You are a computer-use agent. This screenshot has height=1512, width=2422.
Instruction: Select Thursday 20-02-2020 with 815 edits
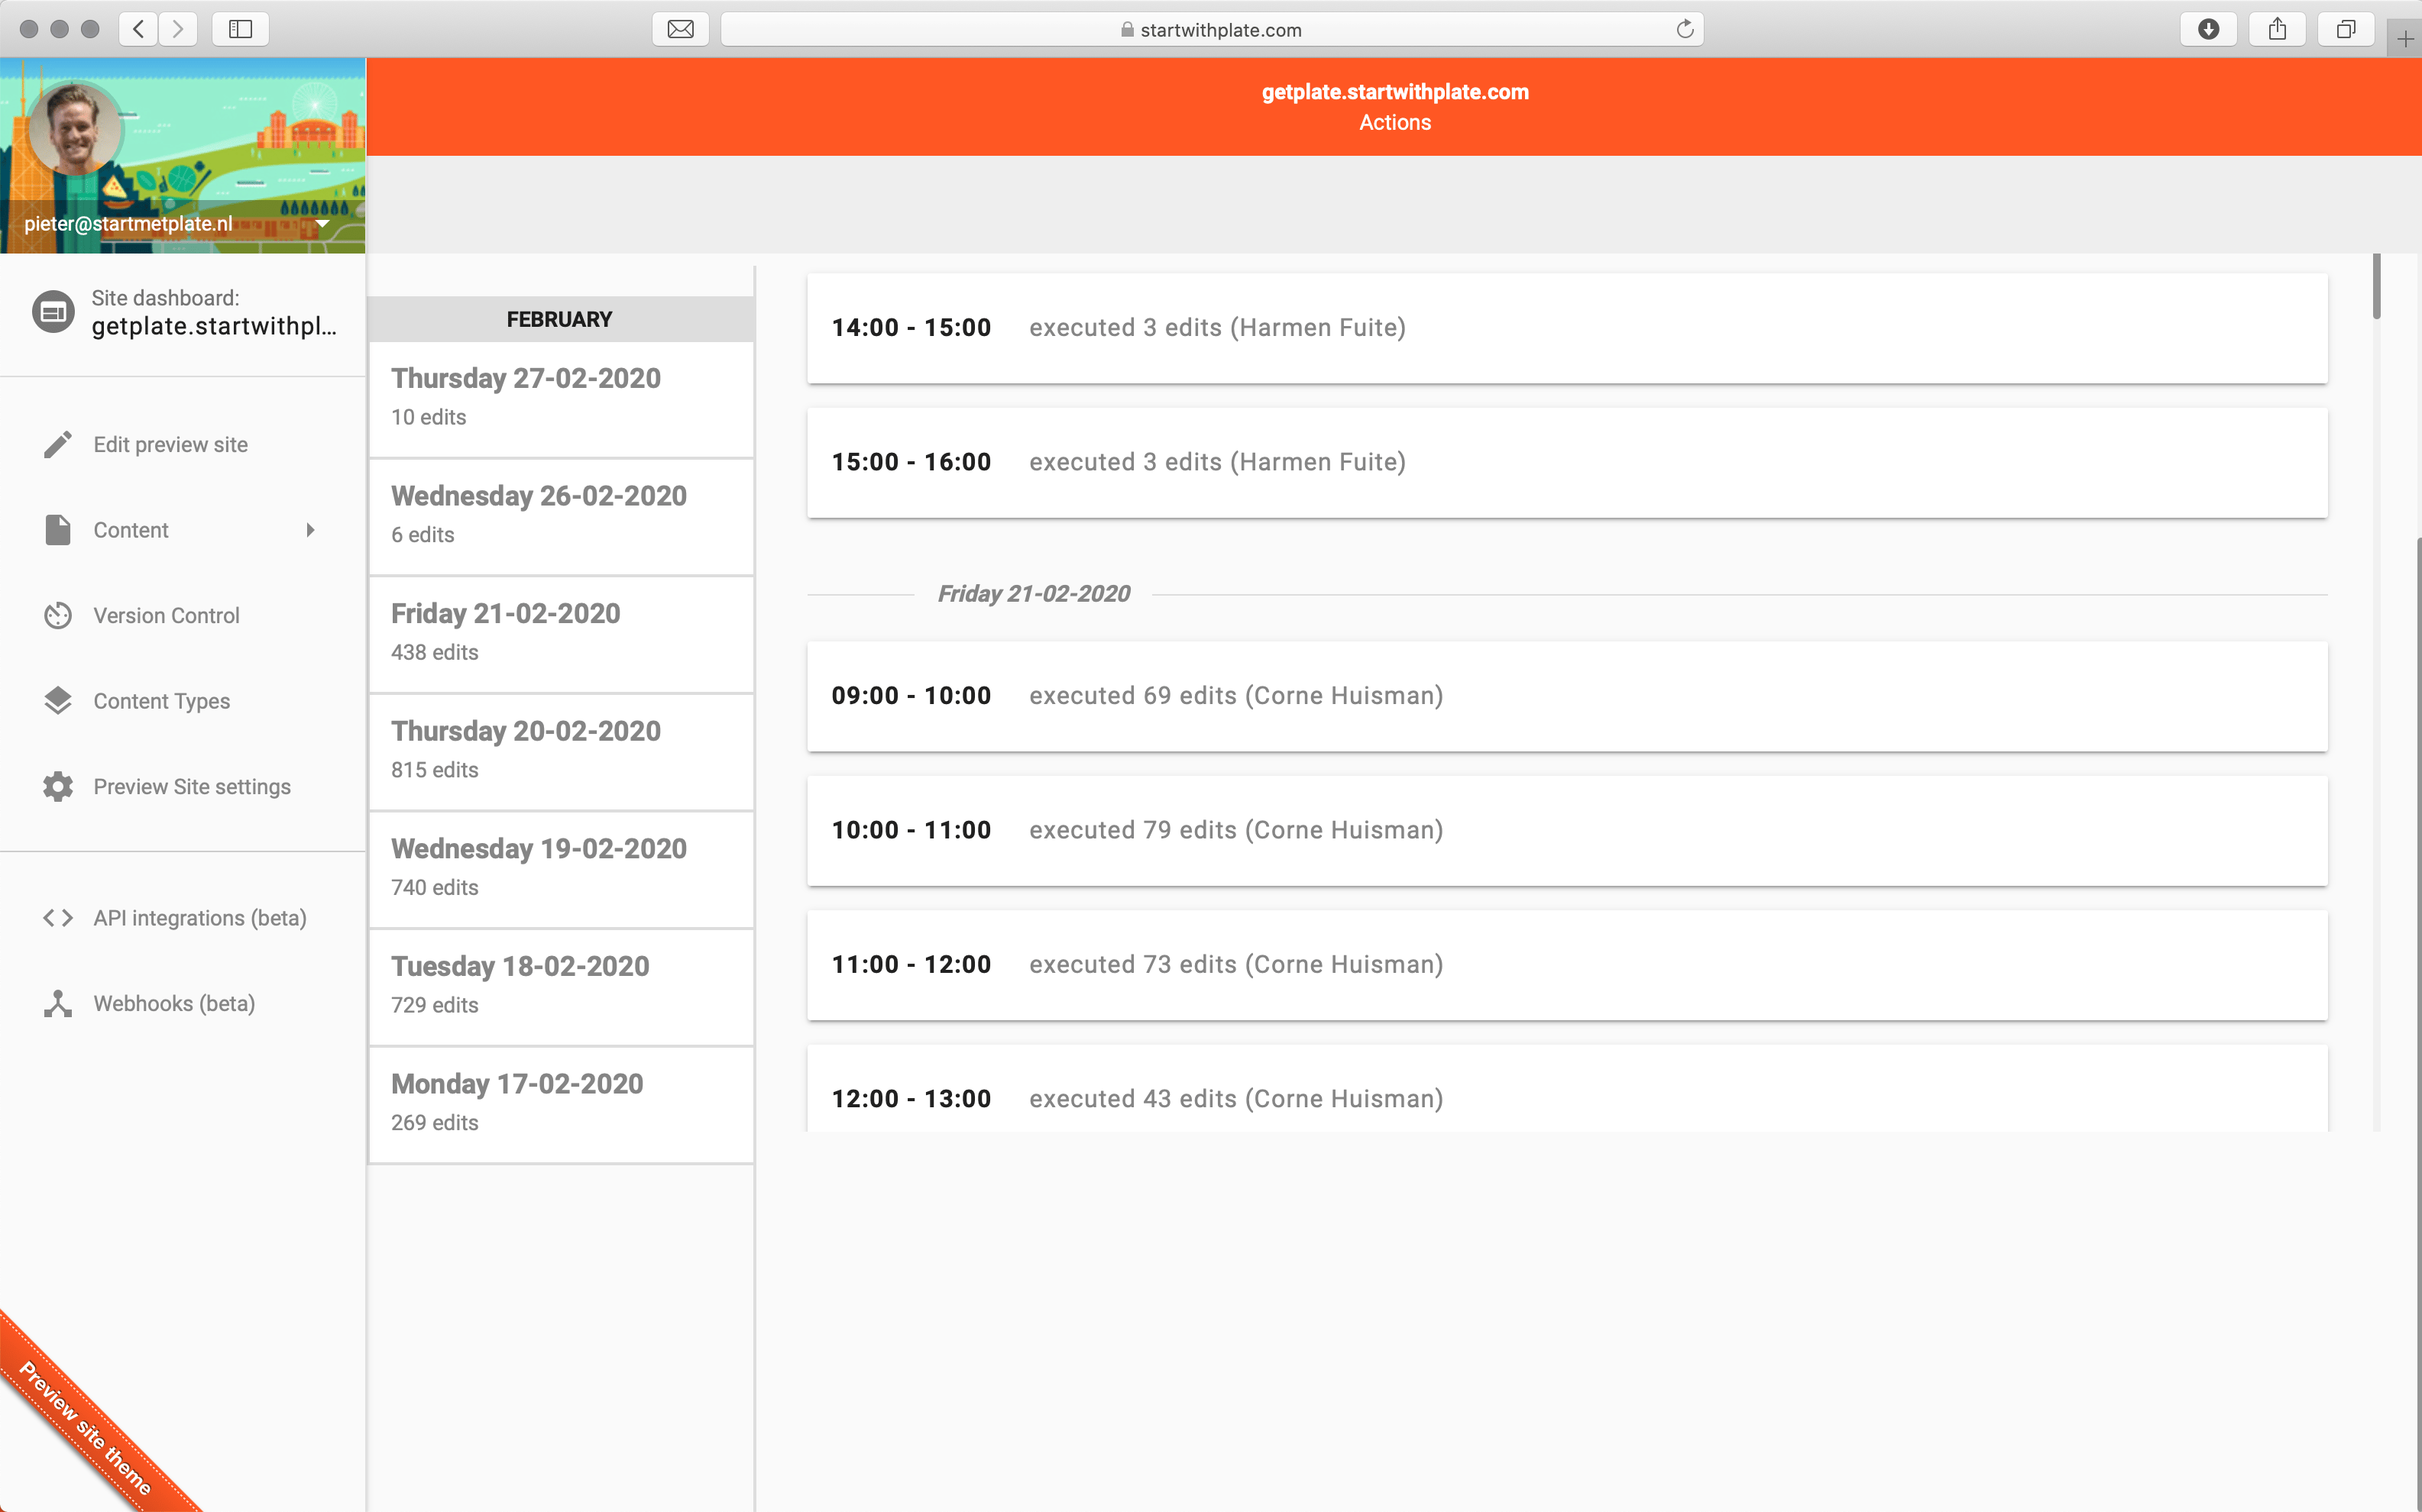(560, 750)
